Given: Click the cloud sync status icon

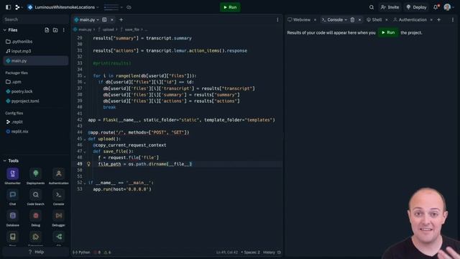Looking at the screenshot, I should click(129, 7).
